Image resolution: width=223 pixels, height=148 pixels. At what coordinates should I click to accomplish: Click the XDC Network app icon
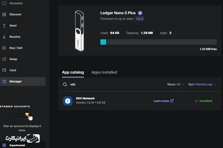pos(68,101)
